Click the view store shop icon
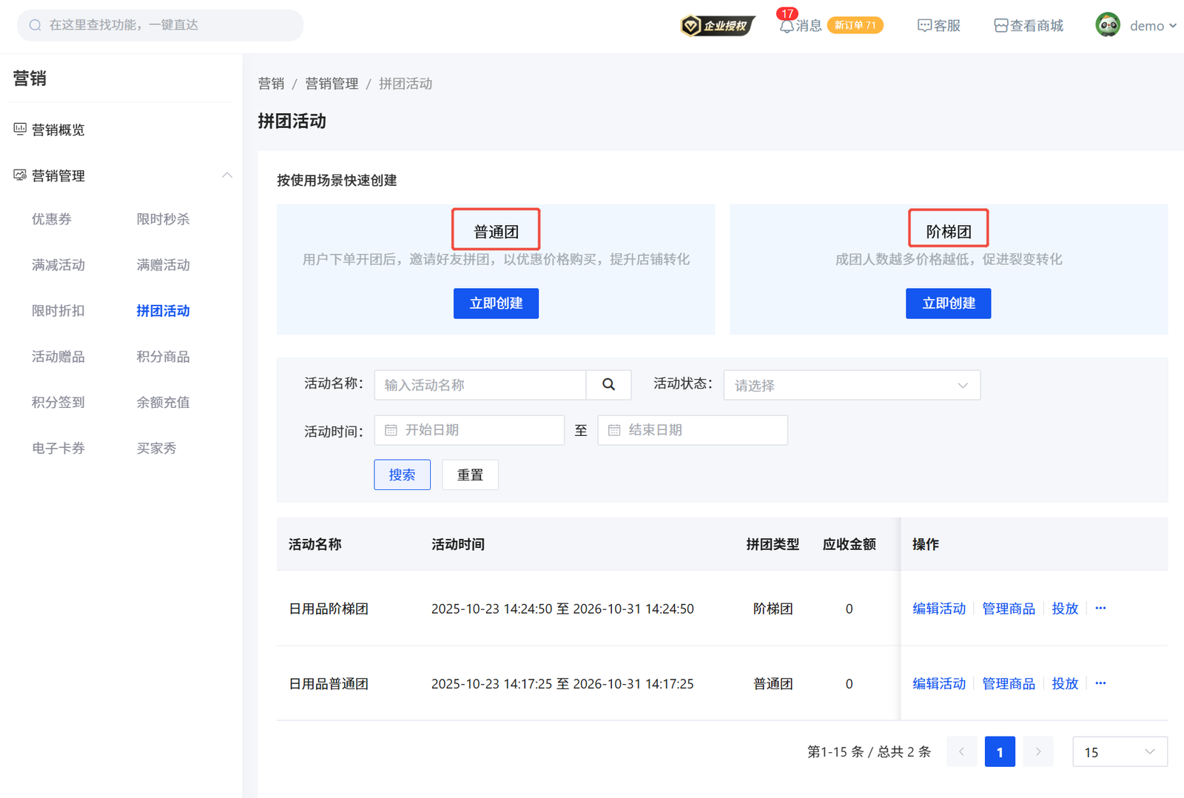Screen dimensions: 1184x798 pos(1000,26)
